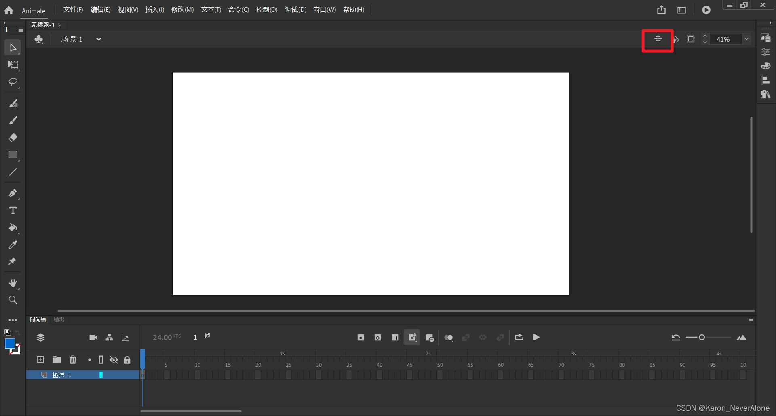Click the timeline zoom slider handle
776x416 pixels.
click(x=702, y=338)
